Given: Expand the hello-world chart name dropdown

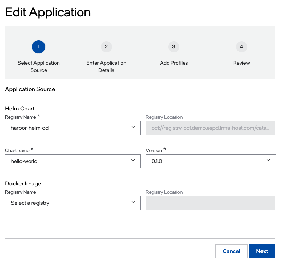Looking at the screenshot, I should [x=73, y=161].
